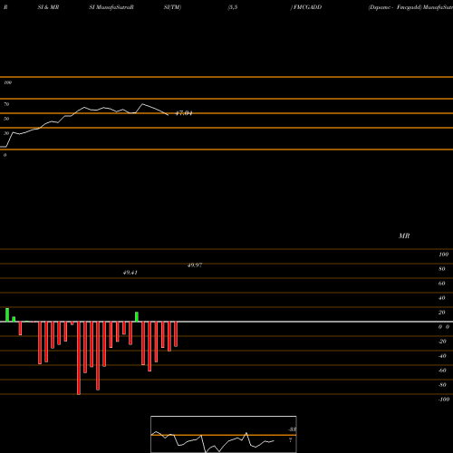This screenshot has height=453, width=453.
Task: Click the 49.97 value label
Action: coord(195,265)
